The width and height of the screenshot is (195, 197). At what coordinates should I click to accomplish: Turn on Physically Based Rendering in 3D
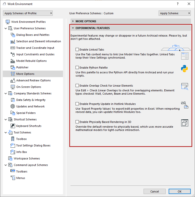click(x=77, y=122)
